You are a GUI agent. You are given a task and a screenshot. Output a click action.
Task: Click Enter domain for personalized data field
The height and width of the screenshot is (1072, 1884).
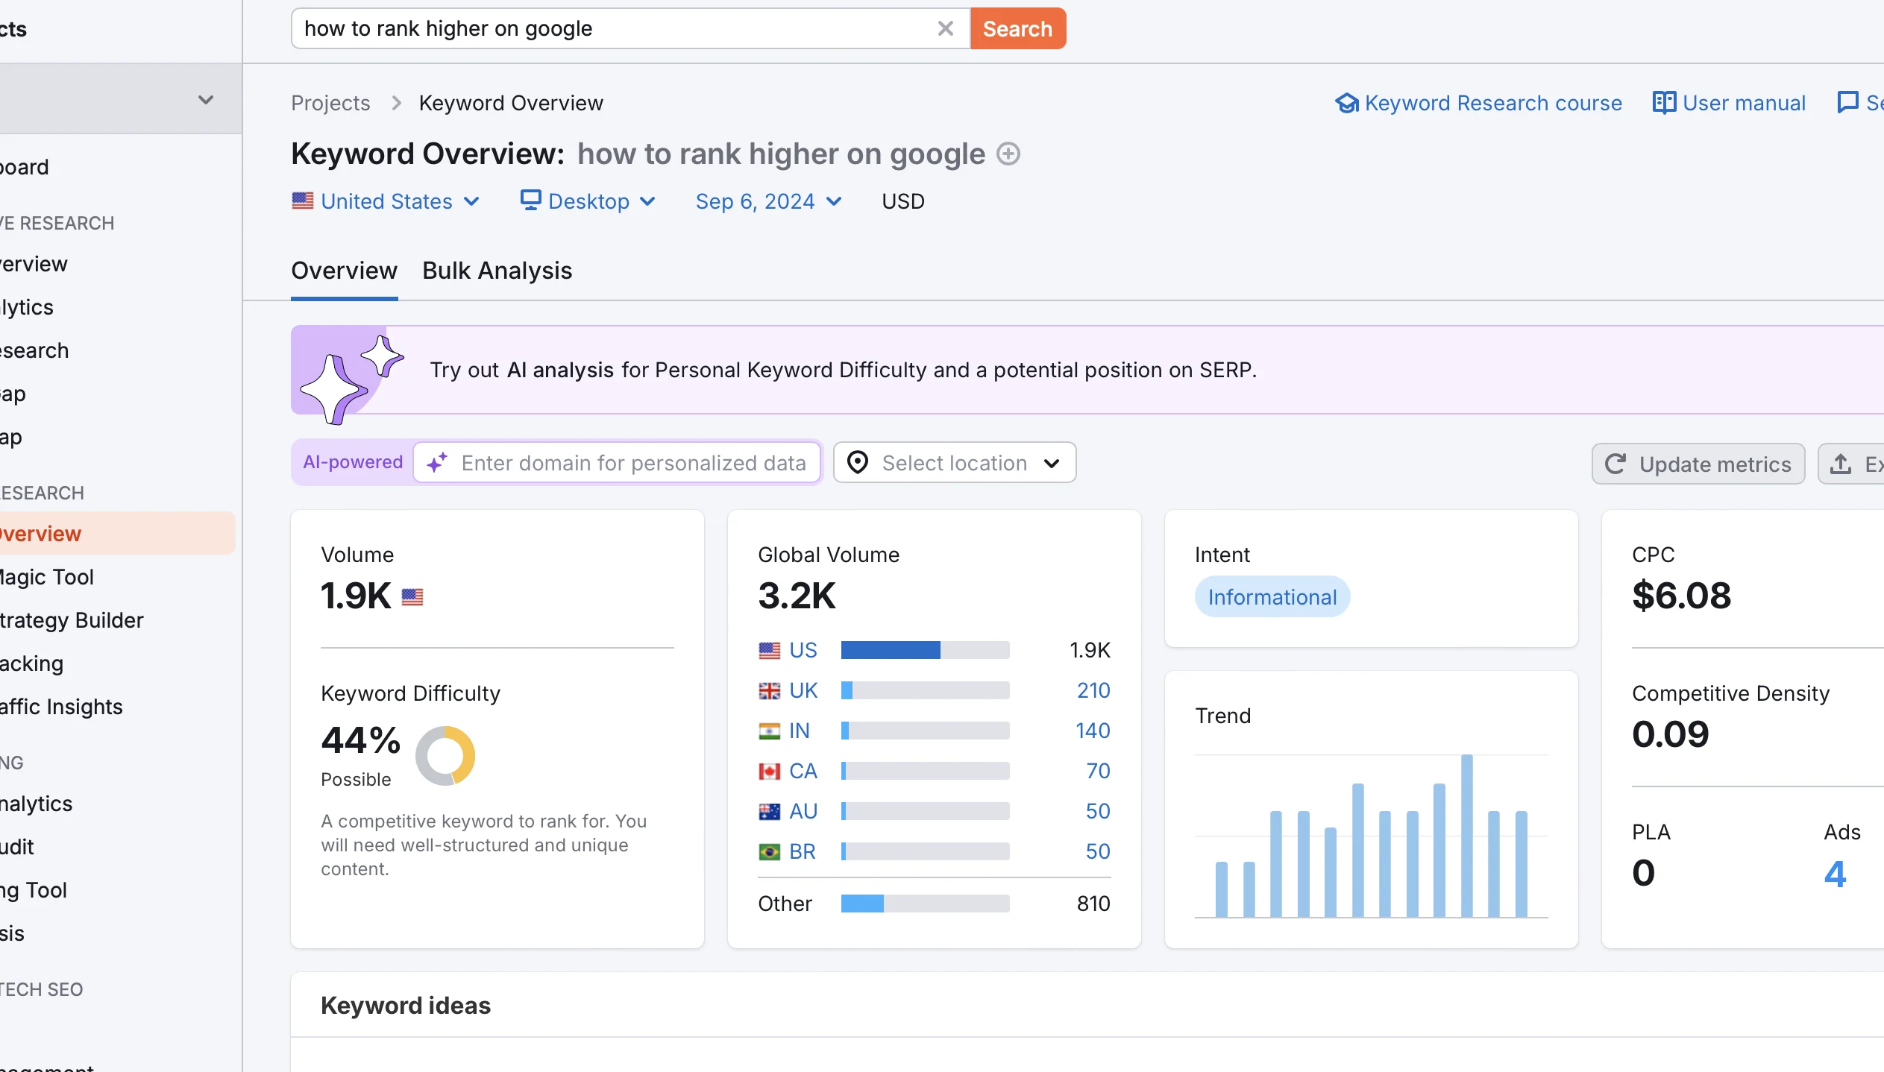pos(632,461)
